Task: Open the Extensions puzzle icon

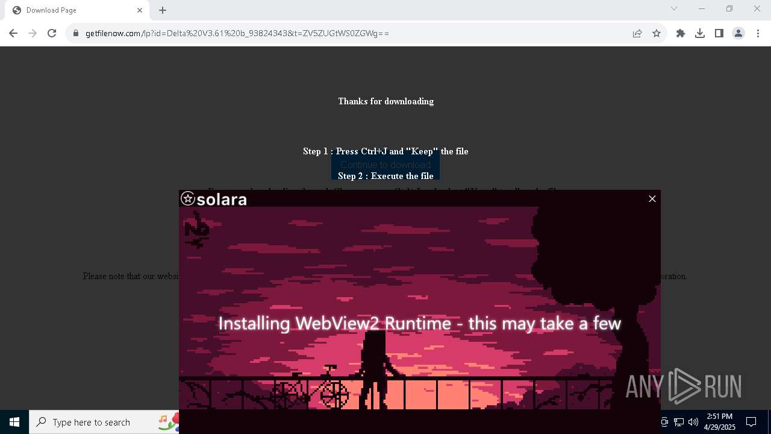Action: pos(681,34)
